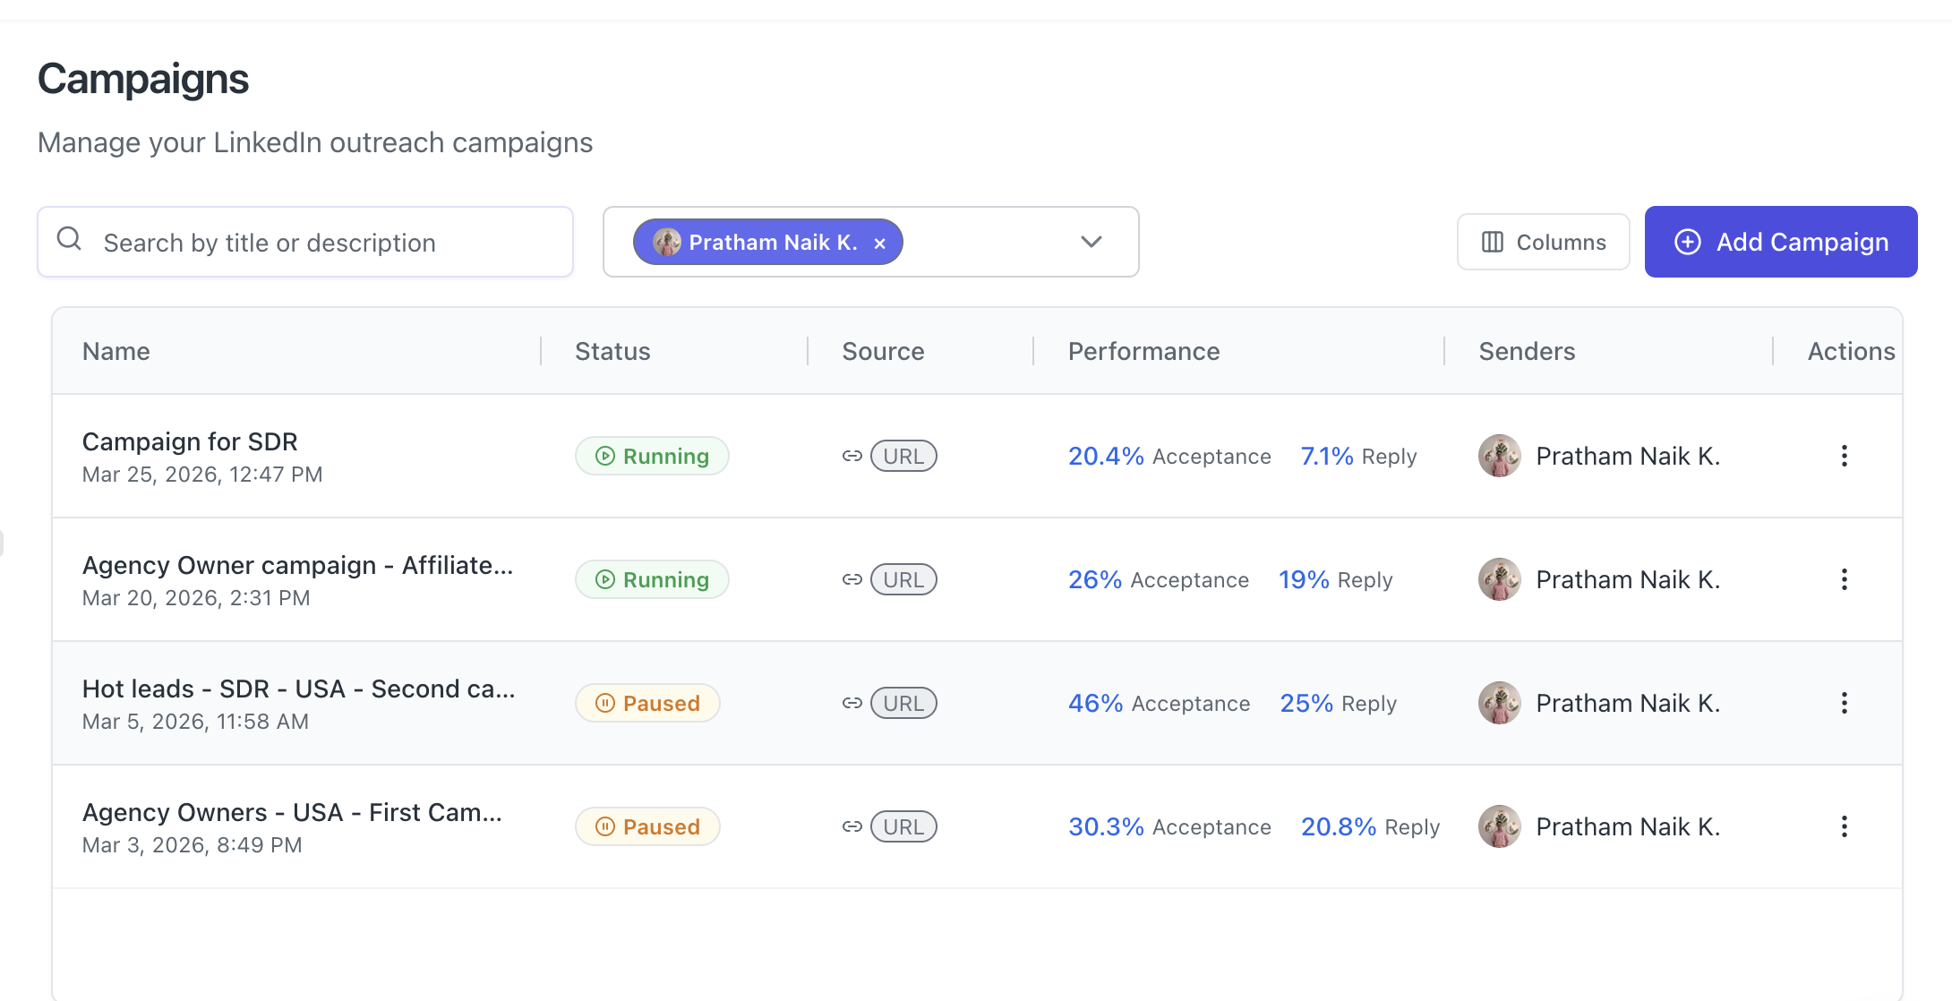Click URL tag in Agency Owner campaign row
Viewport: 1952px width, 1001px height.
[903, 579]
